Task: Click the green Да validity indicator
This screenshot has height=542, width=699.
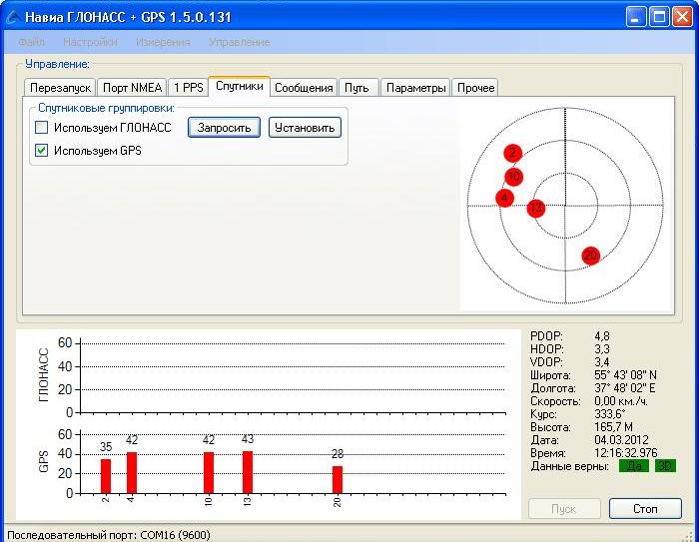Action: (634, 466)
